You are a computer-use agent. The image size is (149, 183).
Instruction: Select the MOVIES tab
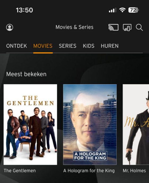coord(43,46)
